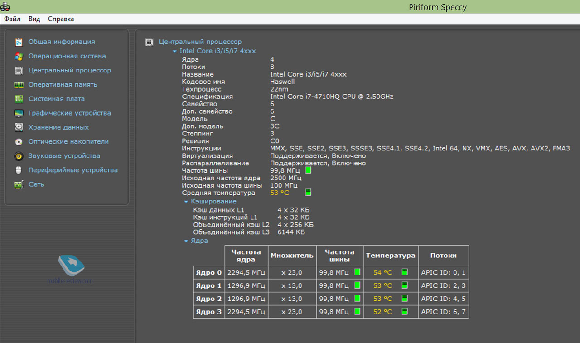Open the Периферийные устройства section

pos(73,170)
